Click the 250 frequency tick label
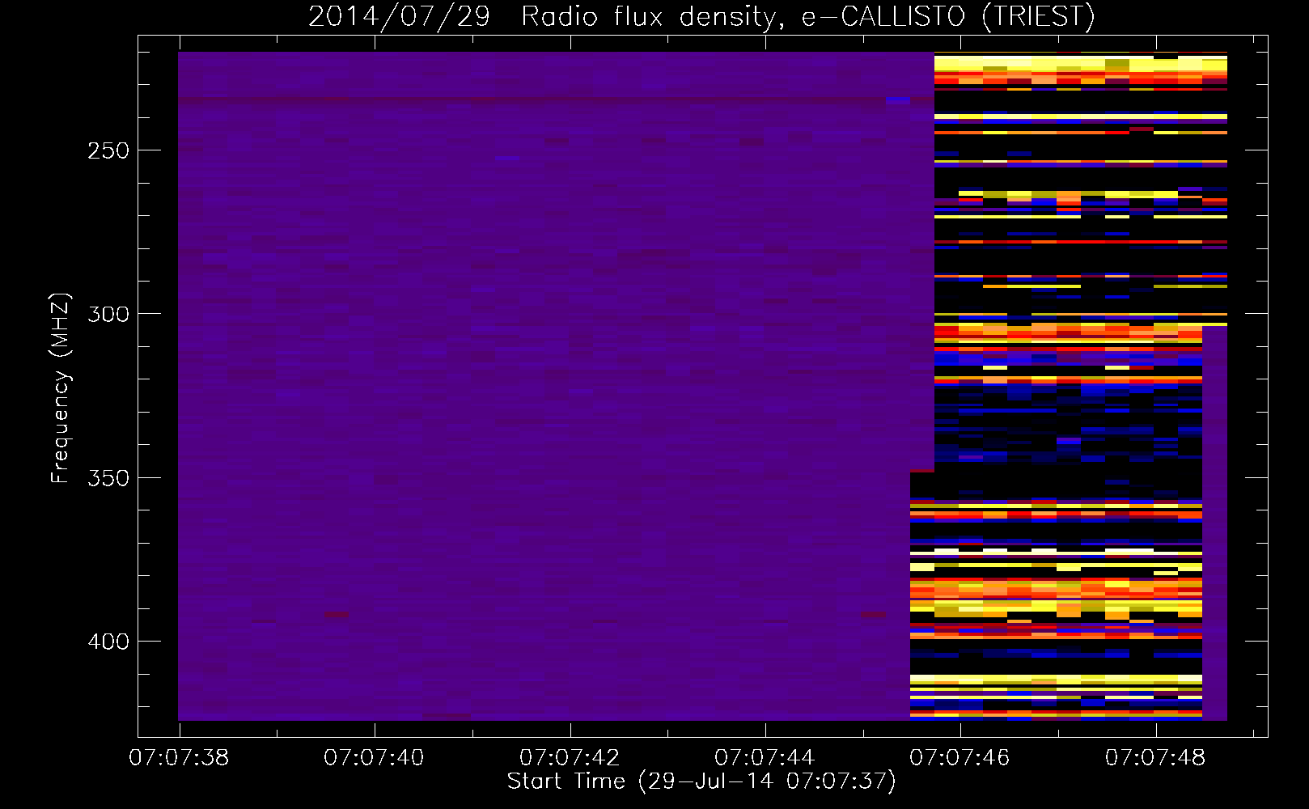 coord(108,150)
